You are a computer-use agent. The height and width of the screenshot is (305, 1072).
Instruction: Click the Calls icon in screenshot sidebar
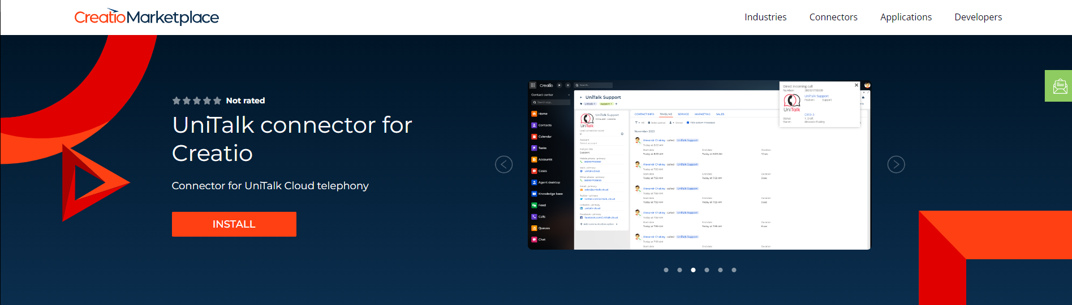534,217
